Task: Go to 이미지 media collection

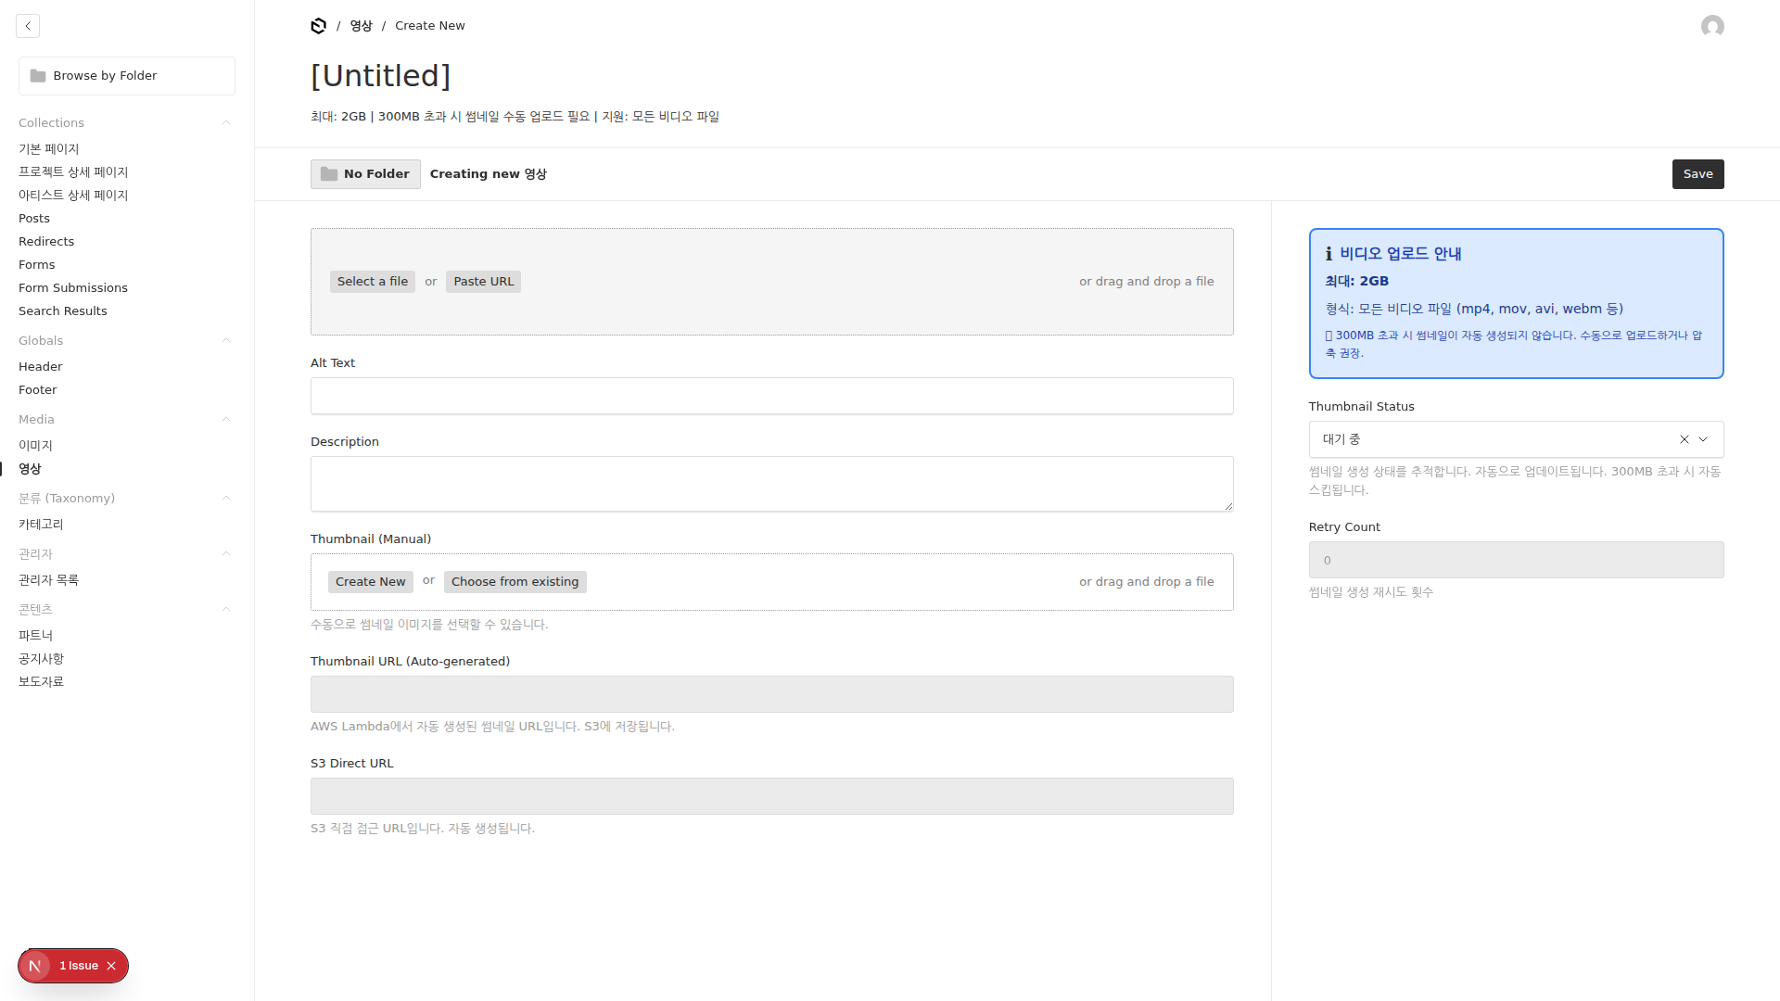Action: click(35, 446)
